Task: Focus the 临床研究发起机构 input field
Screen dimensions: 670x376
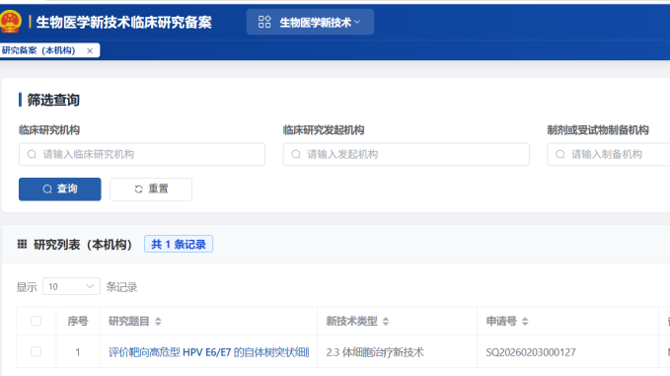Action: coord(406,154)
